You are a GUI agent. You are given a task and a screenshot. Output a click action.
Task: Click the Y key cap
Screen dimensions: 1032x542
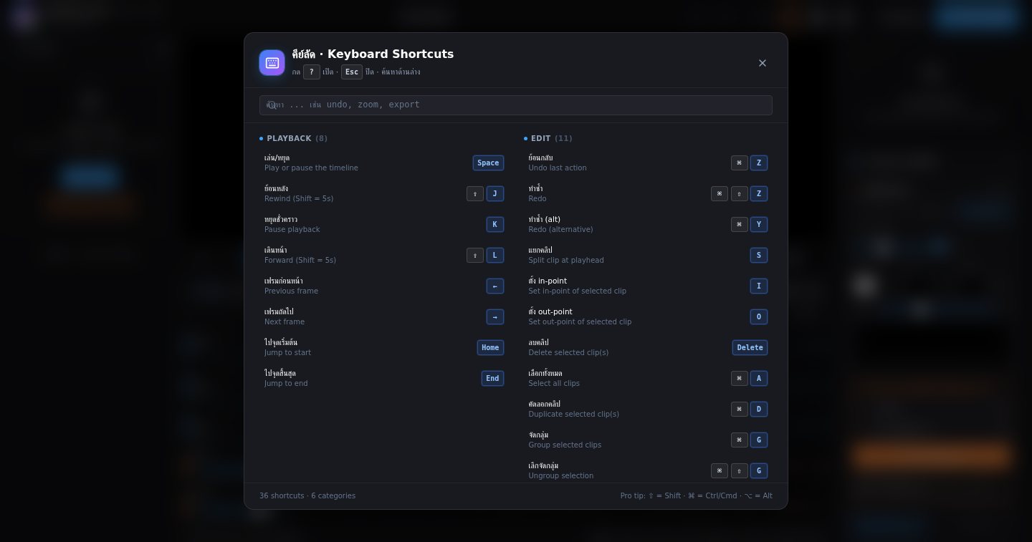point(759,225)
